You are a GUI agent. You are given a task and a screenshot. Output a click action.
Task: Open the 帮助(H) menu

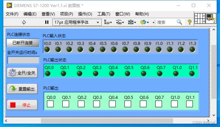click(x=142, y=14)
